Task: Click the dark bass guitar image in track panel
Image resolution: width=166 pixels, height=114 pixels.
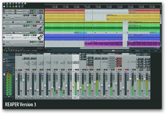Action: pyautogui.click(x=41, y=28)
